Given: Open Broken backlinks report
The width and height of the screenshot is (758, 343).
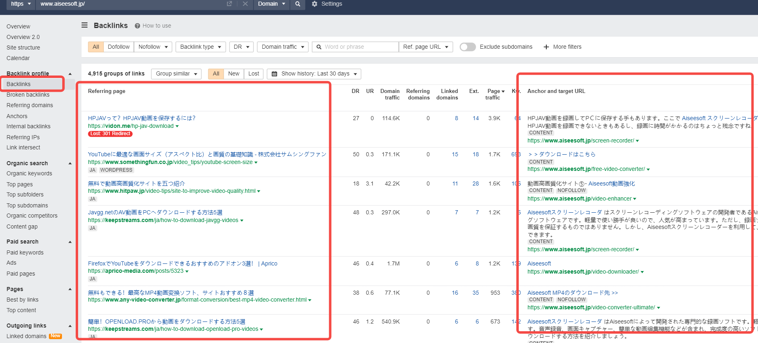Looking at the screenshot, I should point(28,95).
